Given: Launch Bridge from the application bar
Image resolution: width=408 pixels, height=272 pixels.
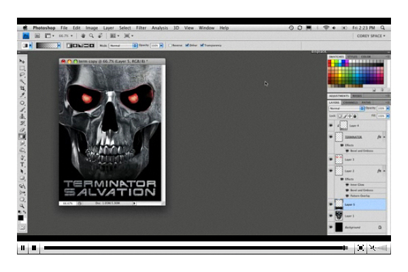Looking at the screenshot, I should click(x=37, y=35).
